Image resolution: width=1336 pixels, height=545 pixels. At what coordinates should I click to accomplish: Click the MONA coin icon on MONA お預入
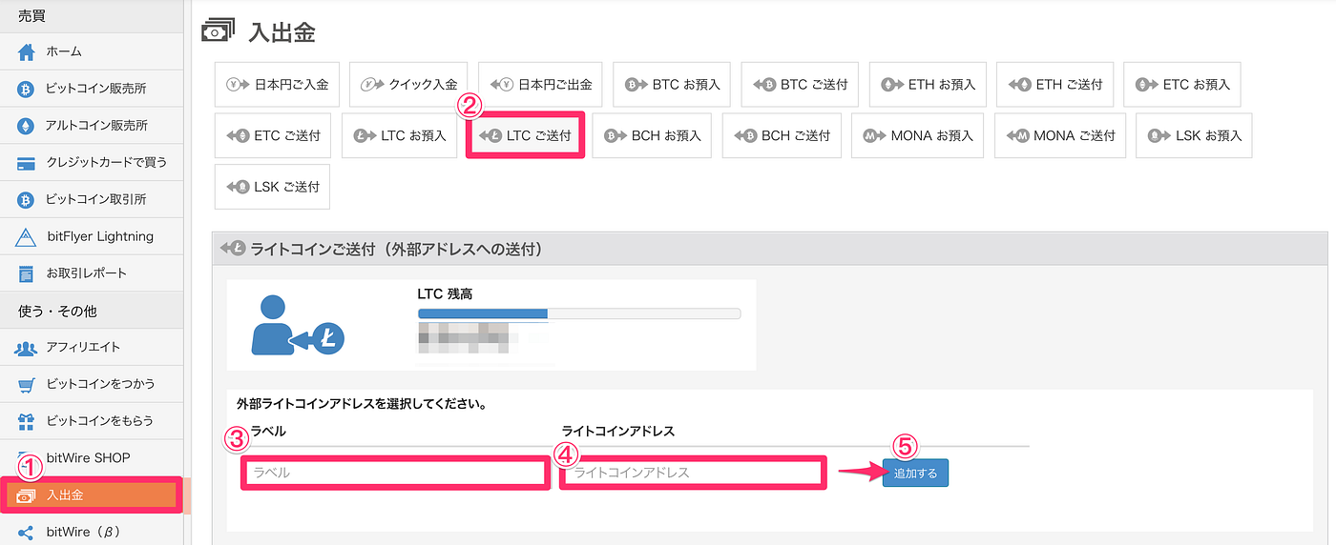(874, 136)
